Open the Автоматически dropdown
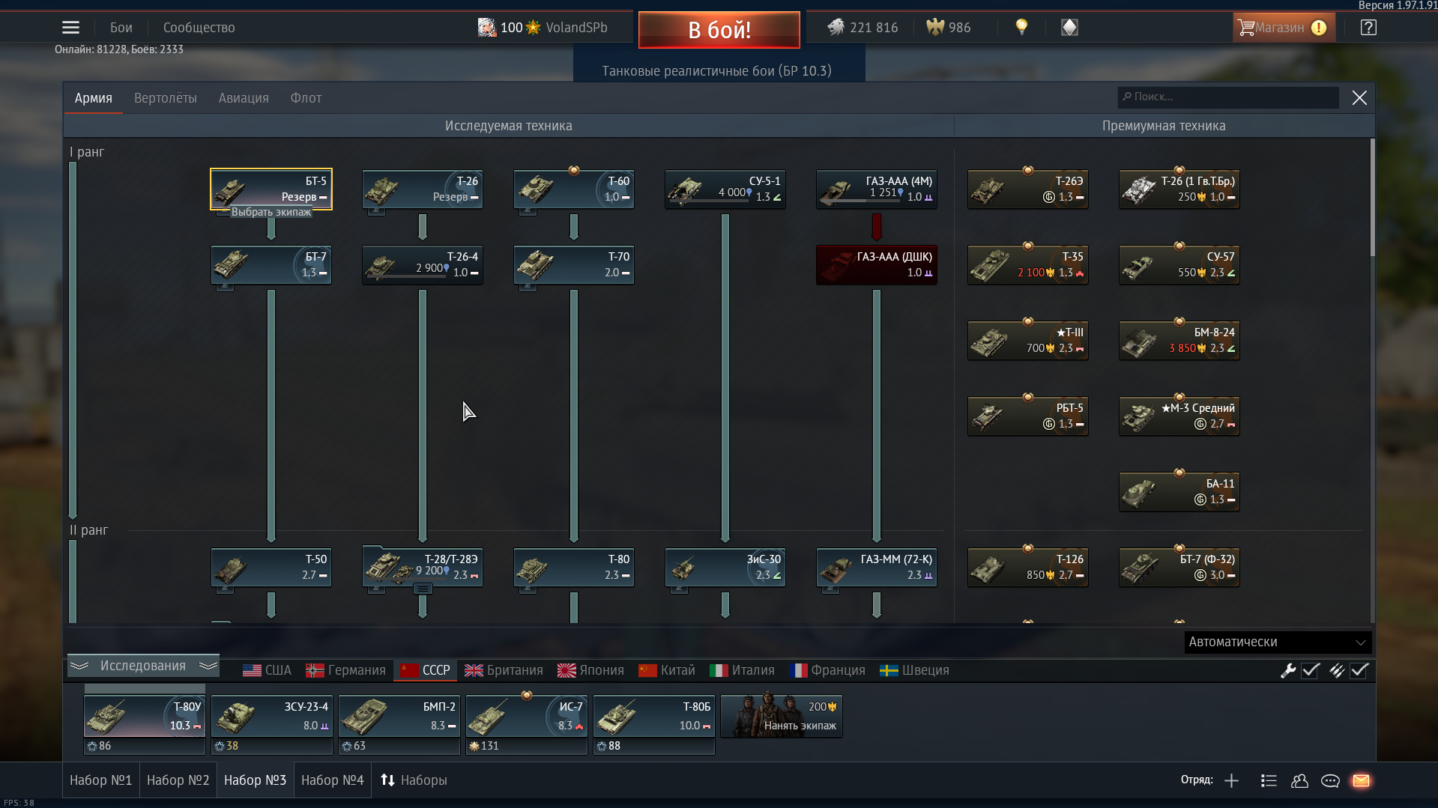Screen dimensions: 1438x808 coord(1278,643)
